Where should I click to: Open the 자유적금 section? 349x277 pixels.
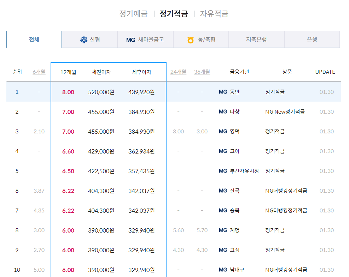coord(214,14)
